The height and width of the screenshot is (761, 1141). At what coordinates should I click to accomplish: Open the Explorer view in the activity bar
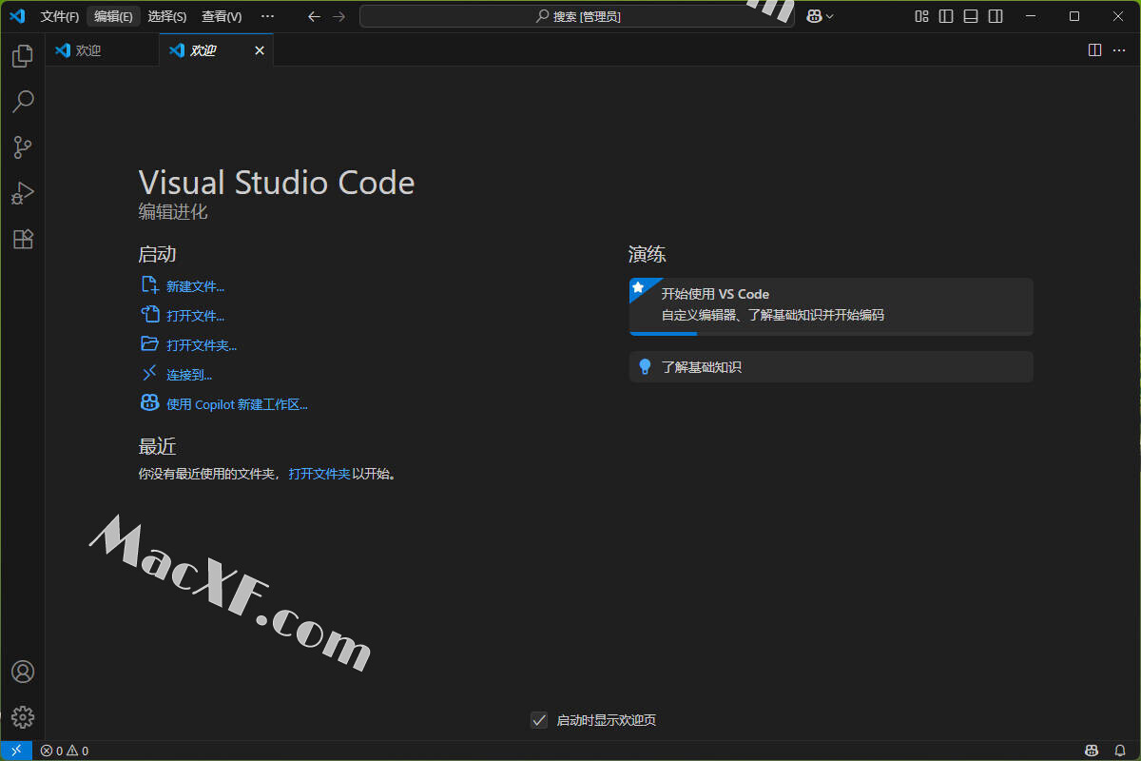[x=23, y=56]
